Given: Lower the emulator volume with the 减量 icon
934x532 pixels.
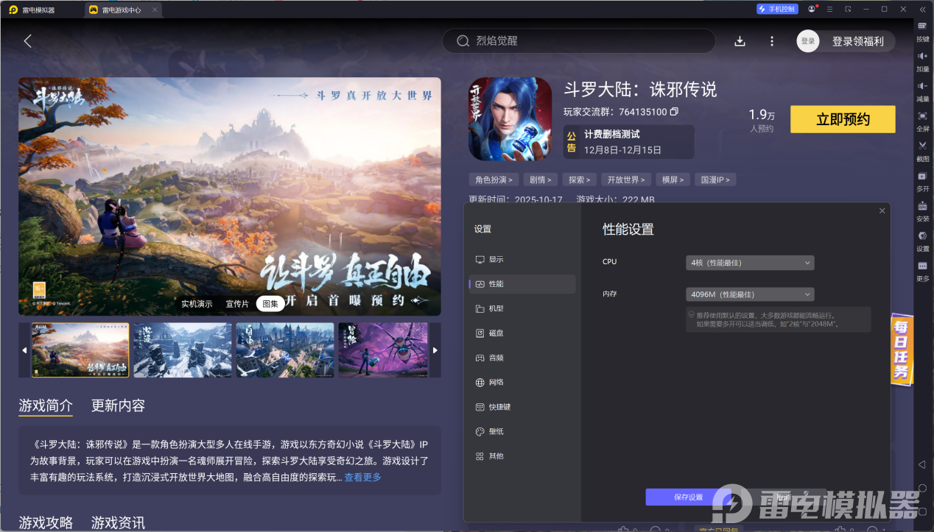Looking at the screenshot, I should [x=922, y=92].
